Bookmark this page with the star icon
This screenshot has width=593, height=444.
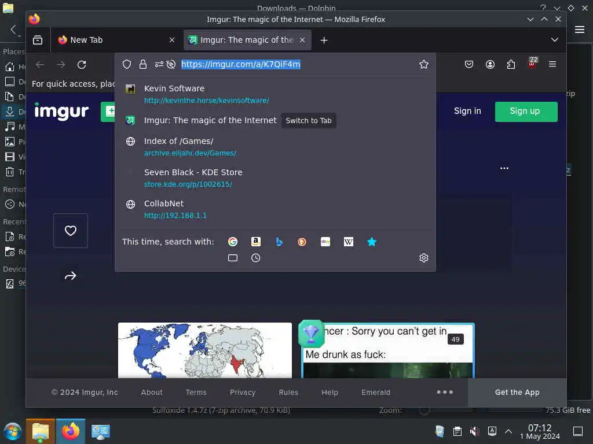[423, 64]
